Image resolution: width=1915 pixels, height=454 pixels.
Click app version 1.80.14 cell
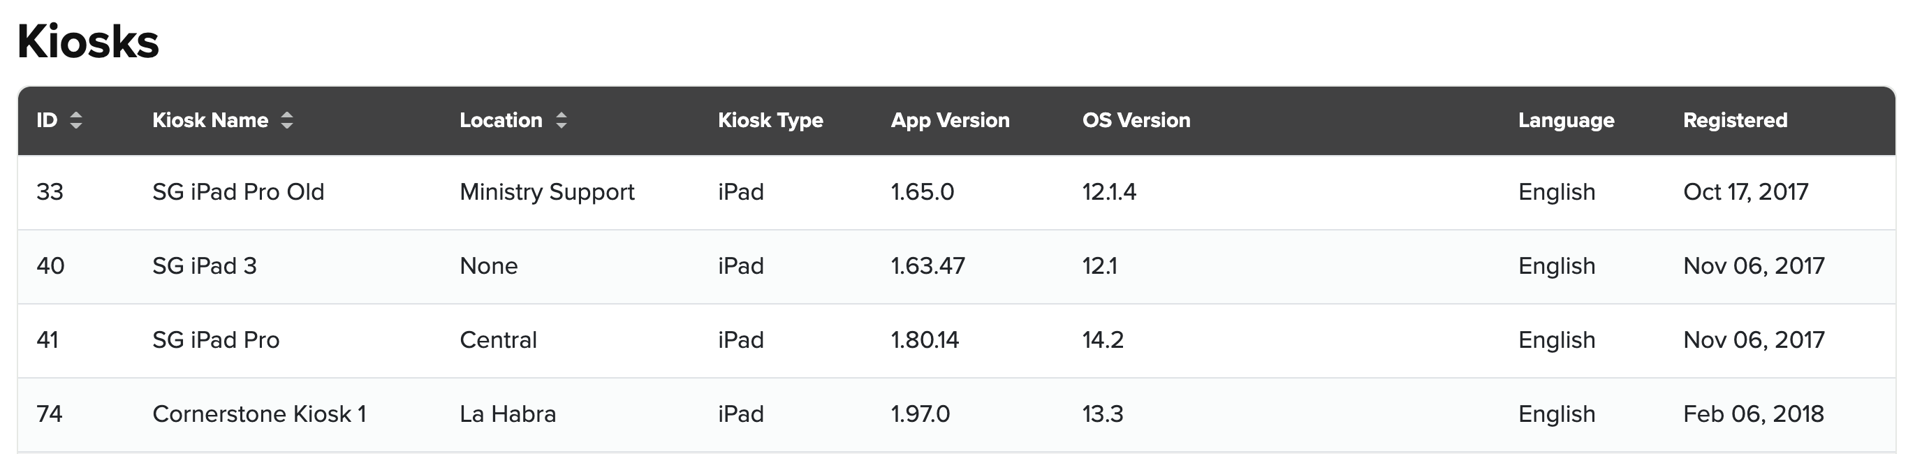924,340
